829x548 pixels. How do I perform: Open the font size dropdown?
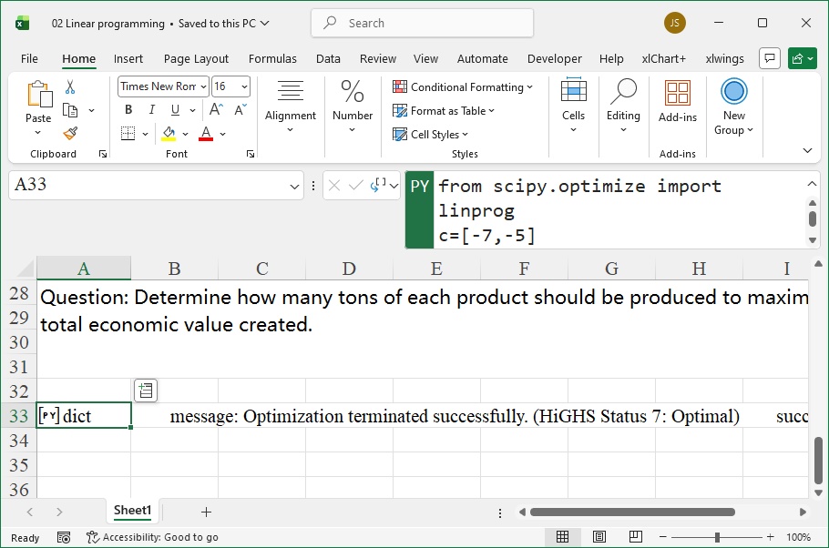244,86
